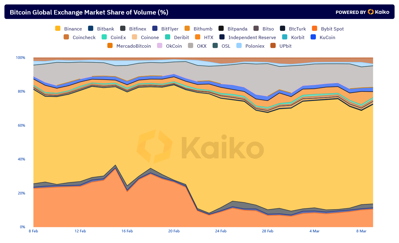This screenshot has height=243, width=399.
Task: Click the Bitpanda legend marker
Action: pos(221,28)
